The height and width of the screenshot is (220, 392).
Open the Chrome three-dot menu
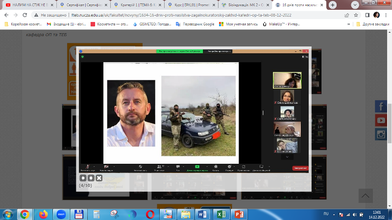point(386,15)
